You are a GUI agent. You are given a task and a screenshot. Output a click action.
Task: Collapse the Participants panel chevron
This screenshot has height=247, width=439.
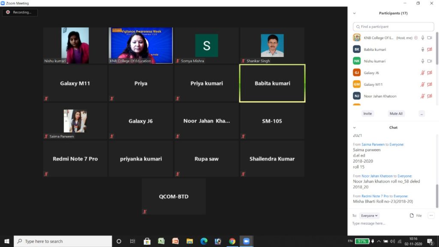click(354, 13)
